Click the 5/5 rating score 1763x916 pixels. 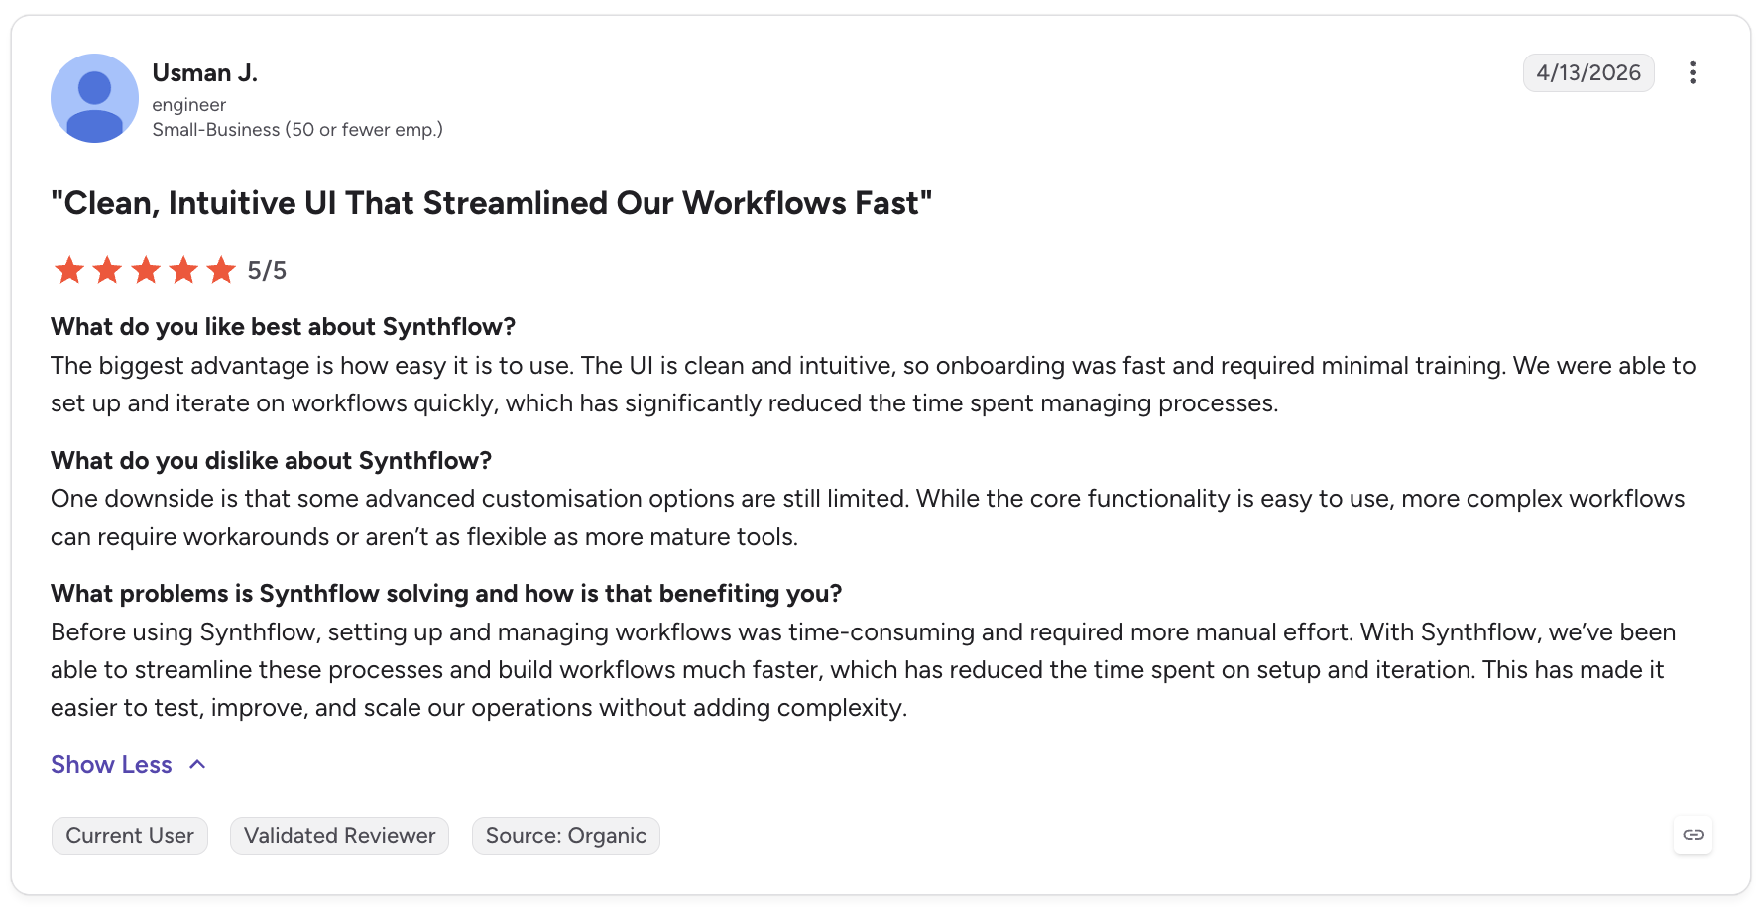[x=267, y=270]
